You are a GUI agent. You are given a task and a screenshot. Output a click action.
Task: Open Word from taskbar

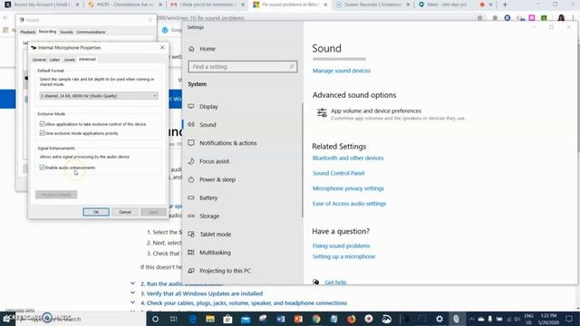(281, 320)
